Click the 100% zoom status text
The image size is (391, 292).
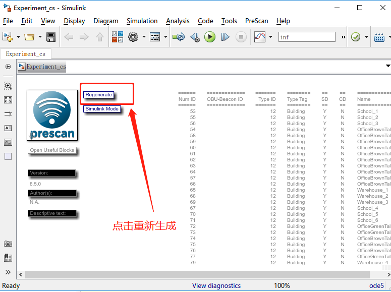(x=282, y=286)
